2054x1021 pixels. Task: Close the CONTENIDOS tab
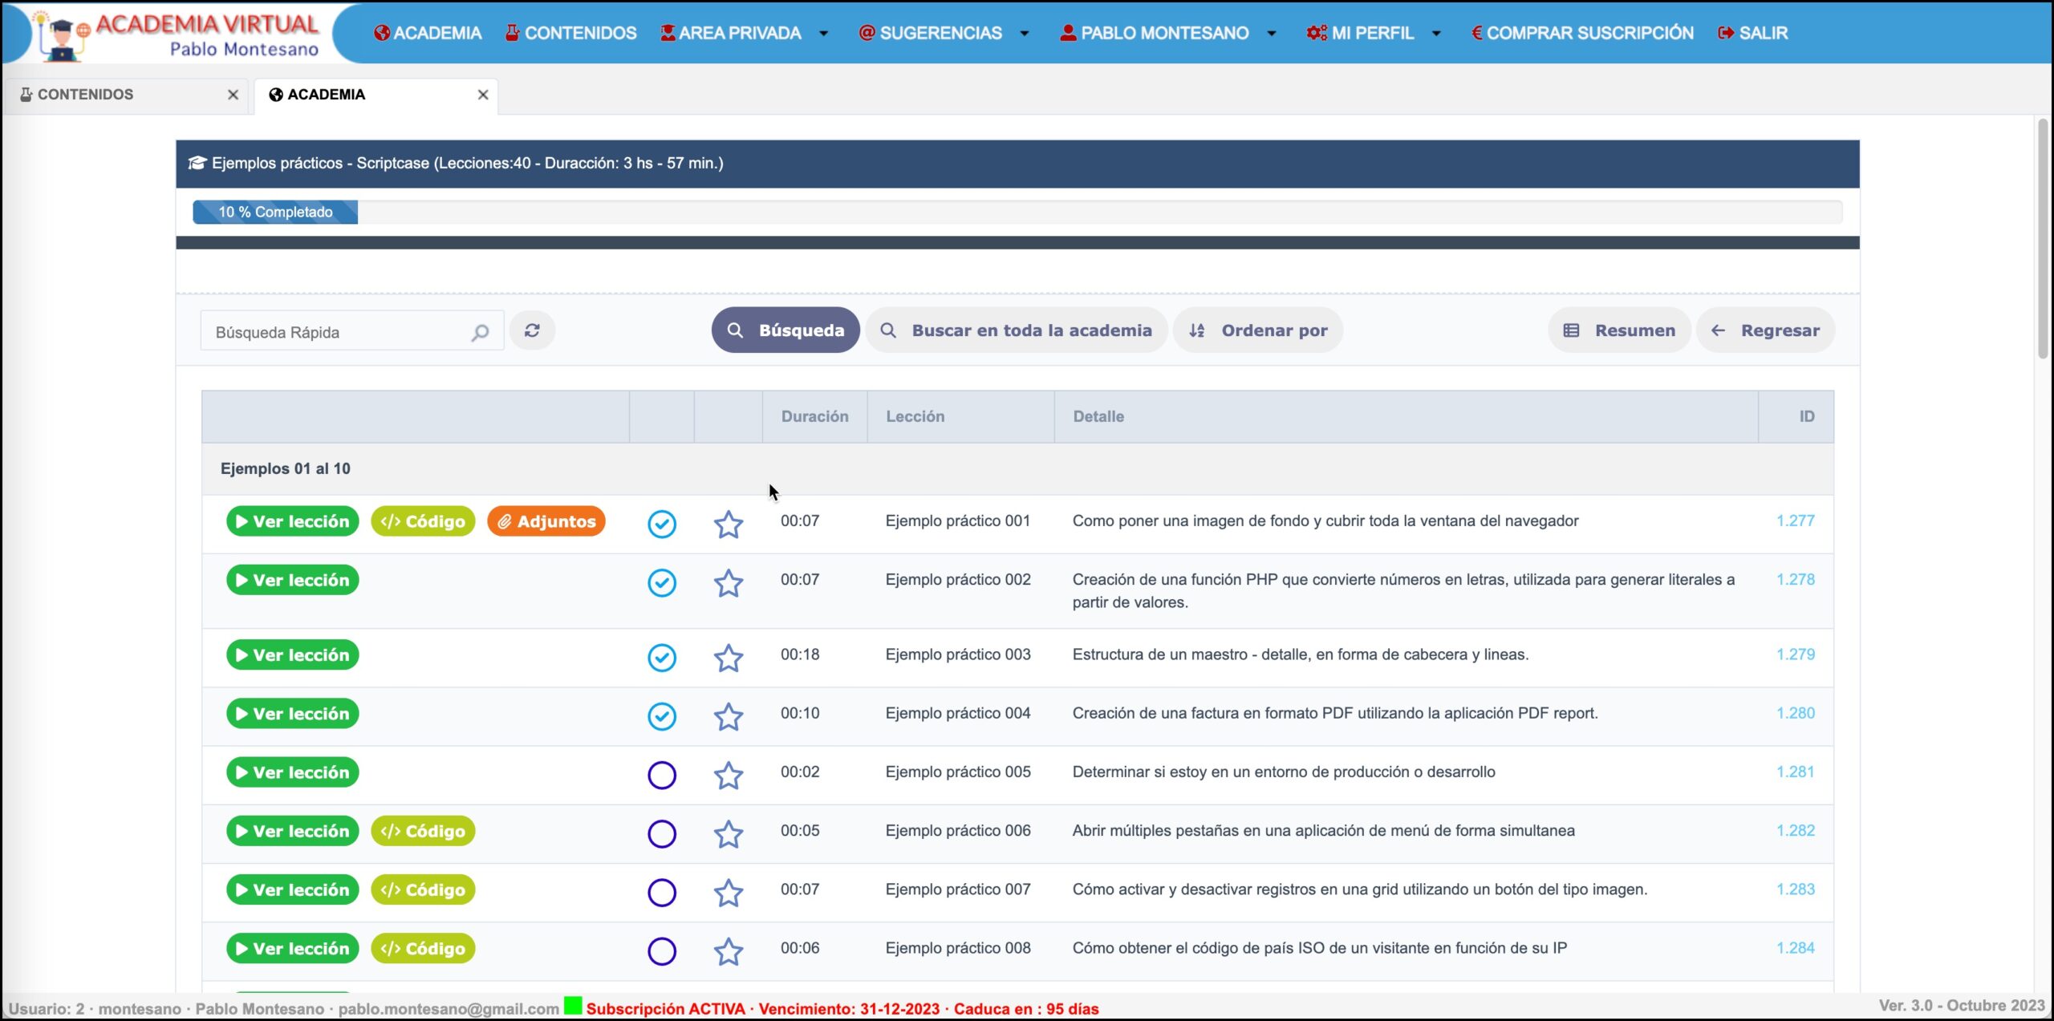[x=233, y=95]
